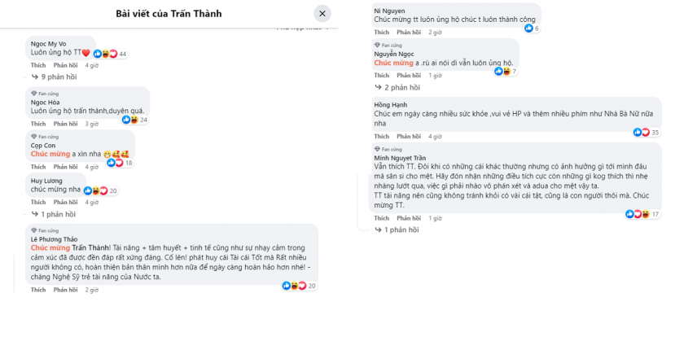
Task: Expand 2 phản hồi under Nguyễn Ngọc
Action: click(397, 87)
